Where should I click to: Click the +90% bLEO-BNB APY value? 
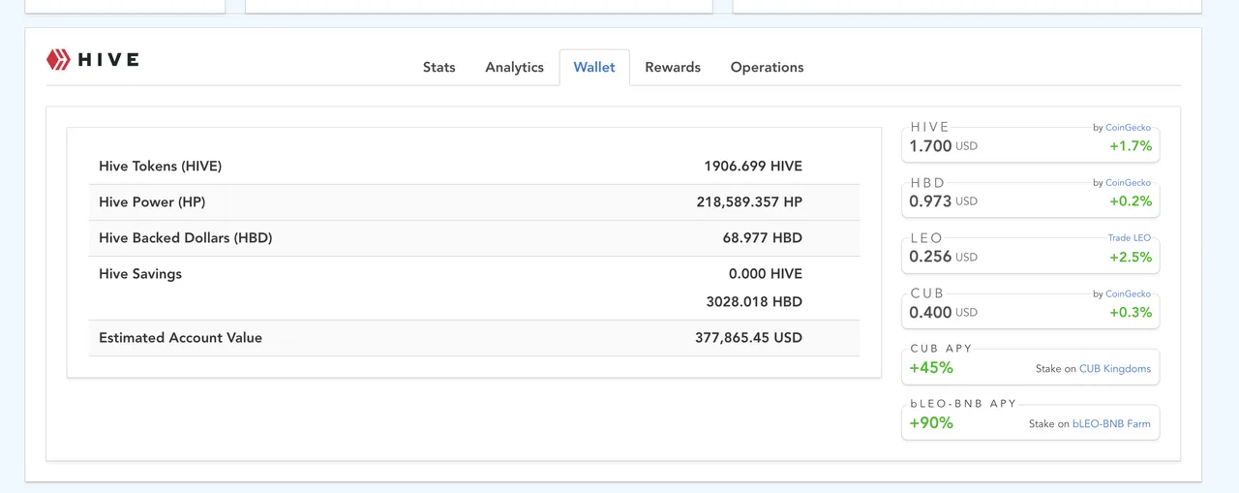[931, 423]
